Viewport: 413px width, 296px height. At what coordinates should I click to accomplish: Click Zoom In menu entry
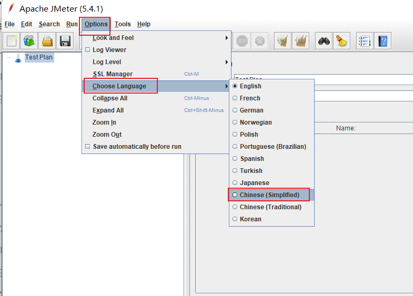[x=156, y=123]
